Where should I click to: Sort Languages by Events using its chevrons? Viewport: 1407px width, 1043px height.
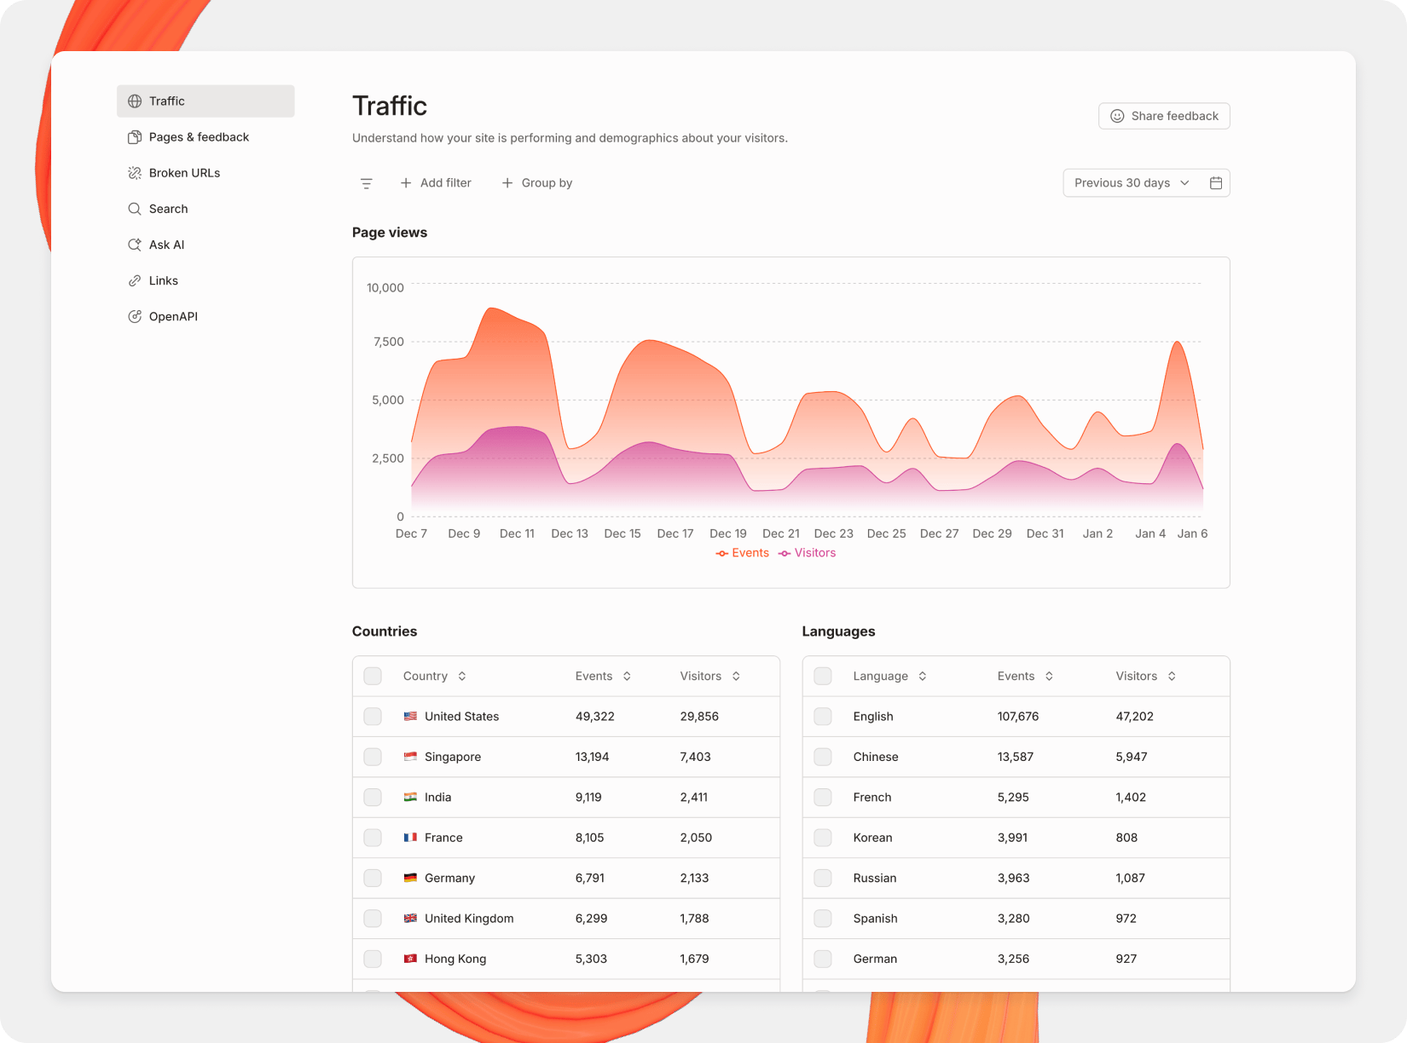click(1050, 676)
